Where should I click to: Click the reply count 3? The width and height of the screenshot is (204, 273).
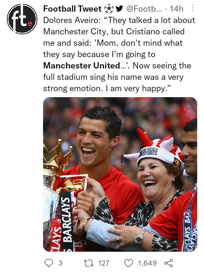click(60, 263)
